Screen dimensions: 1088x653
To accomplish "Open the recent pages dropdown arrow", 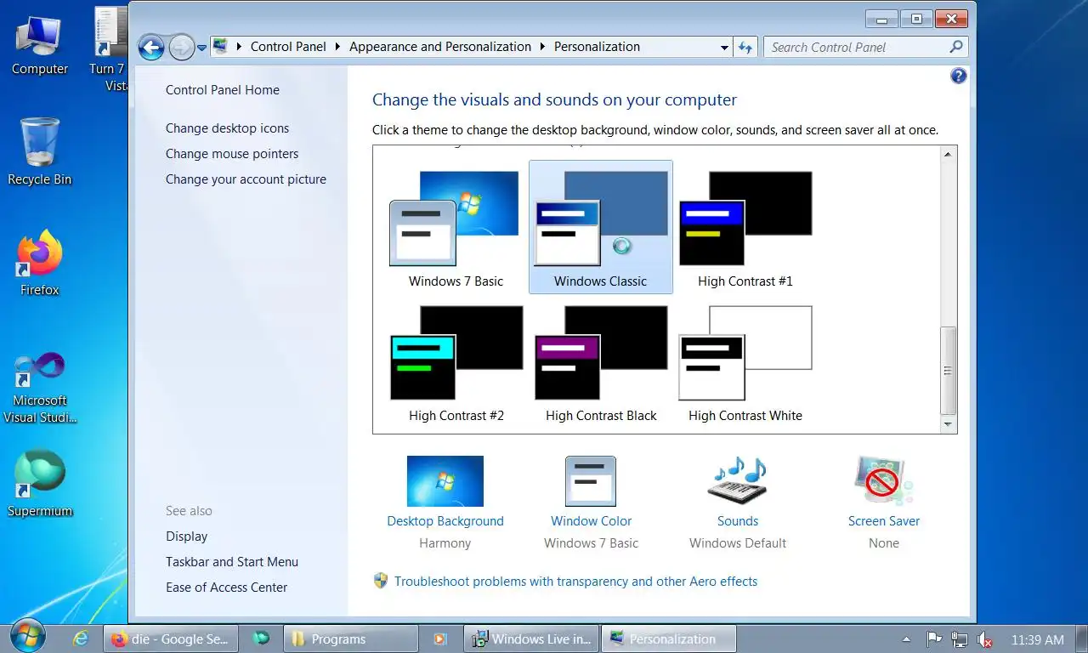I will click(x=202, y=48).
